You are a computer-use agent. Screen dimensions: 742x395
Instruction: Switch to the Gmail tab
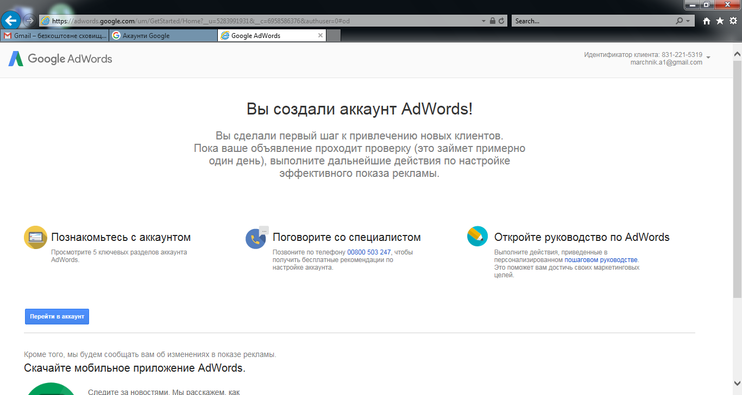[54, 36]
